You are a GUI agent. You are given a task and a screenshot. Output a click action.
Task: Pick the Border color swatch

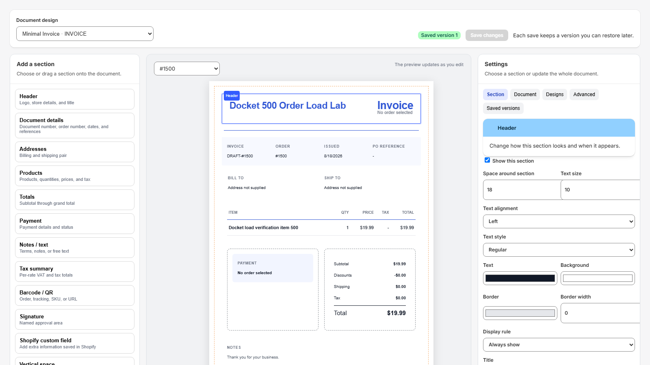click(520, 313)
